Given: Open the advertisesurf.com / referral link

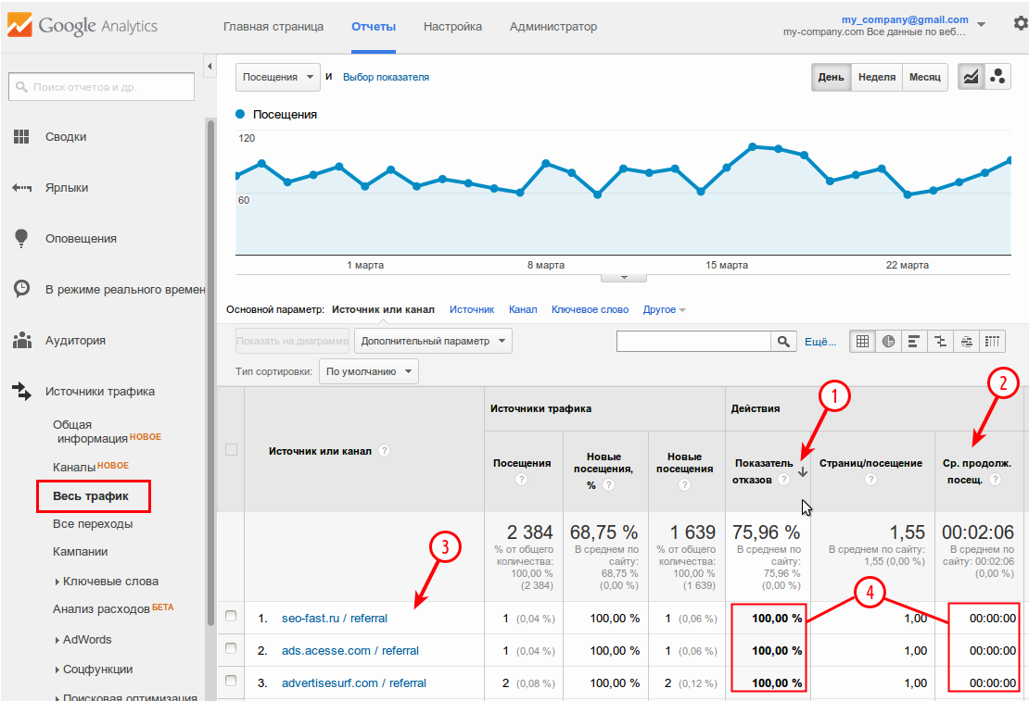Looking at the screenshot, I should pyautogui.click(x=353, y=682).
